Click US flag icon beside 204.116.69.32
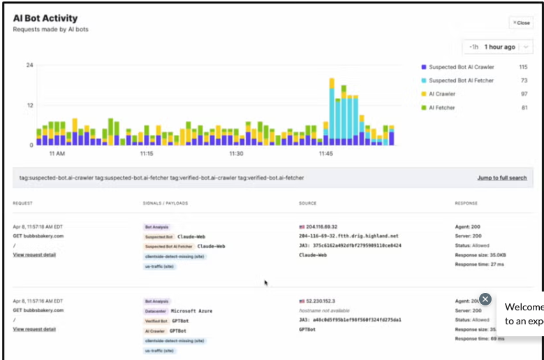544x360 pixels. coord(302,226)
